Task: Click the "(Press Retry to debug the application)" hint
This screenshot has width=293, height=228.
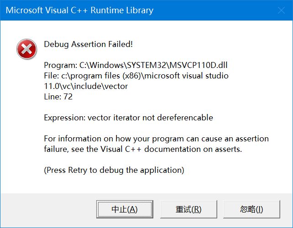Action: click(114, 170)
